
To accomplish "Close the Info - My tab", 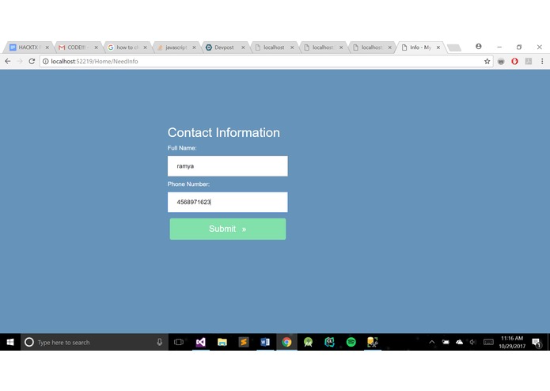I will [x=438, y=47].
